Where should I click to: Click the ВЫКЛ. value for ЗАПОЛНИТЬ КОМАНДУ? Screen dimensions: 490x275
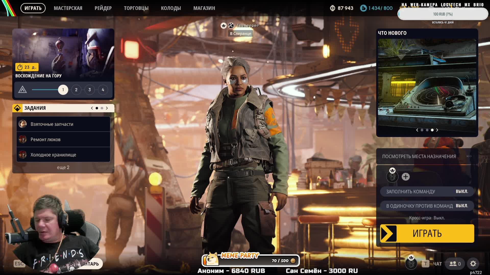(x=462, y=191)
